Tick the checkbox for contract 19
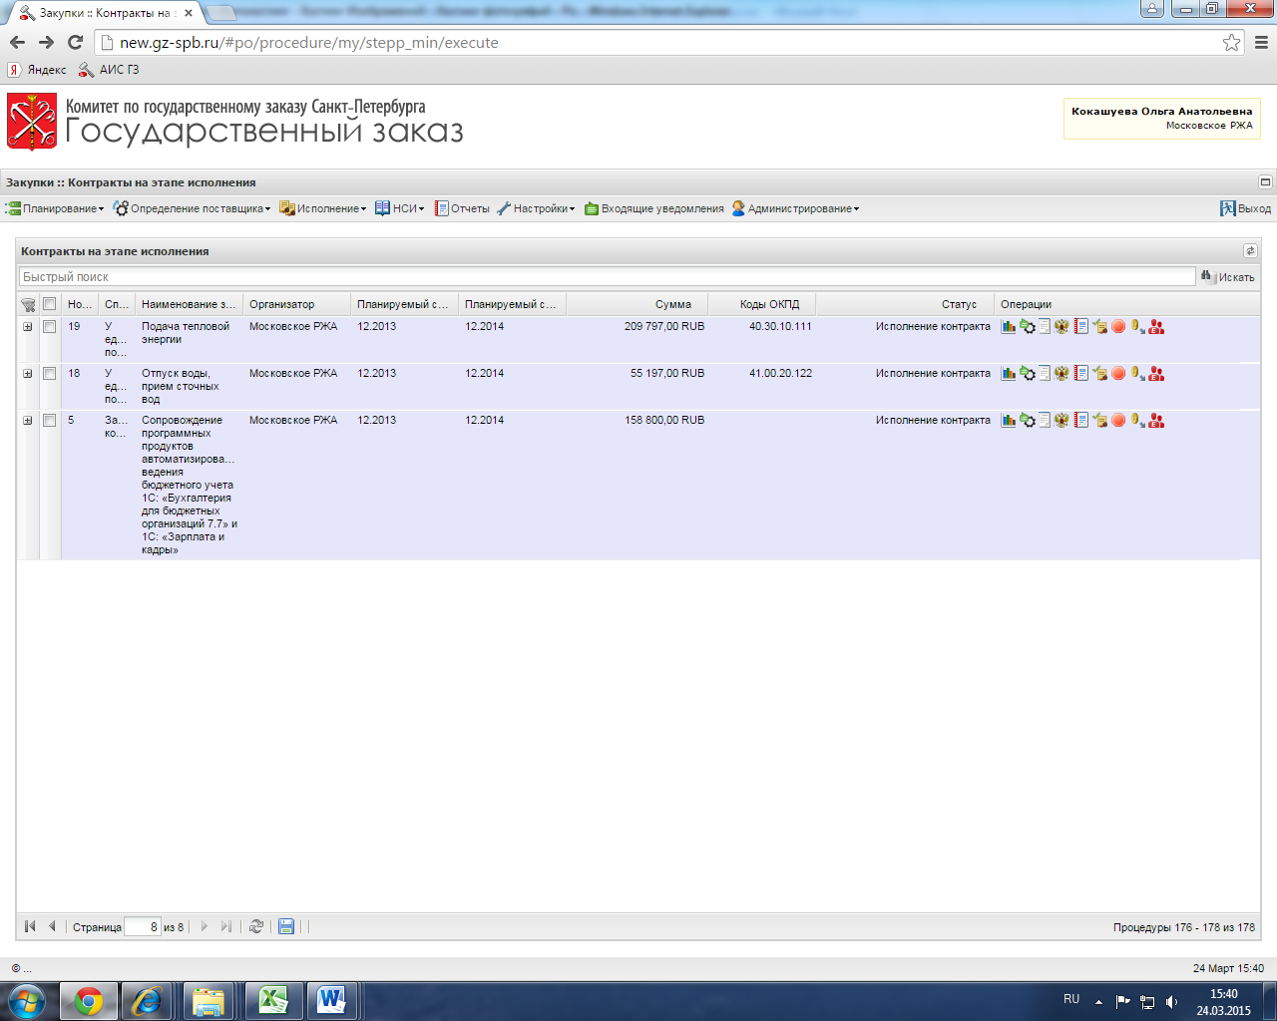 49,327
